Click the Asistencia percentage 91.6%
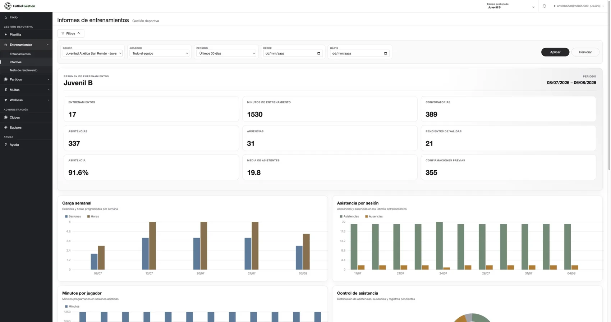The width and height of the screenshot is (611, 322). (x=78, y=173)
